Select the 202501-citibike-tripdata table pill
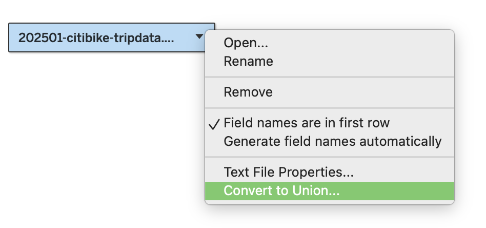Viewport: 486px width, 228px height. [x=96, y=37]
